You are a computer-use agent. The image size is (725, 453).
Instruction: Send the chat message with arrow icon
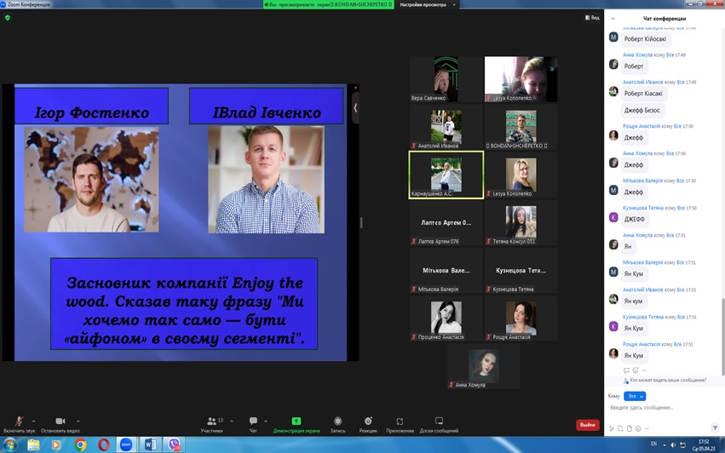715,428
